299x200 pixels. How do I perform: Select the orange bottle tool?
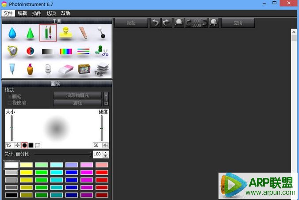pos(30,69)
